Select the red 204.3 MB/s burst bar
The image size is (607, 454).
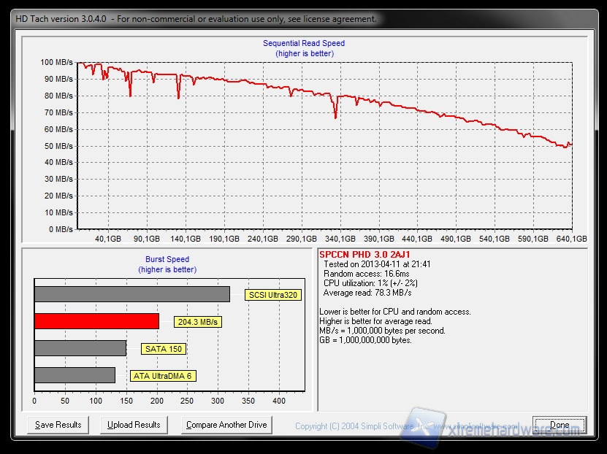(96, 321)
